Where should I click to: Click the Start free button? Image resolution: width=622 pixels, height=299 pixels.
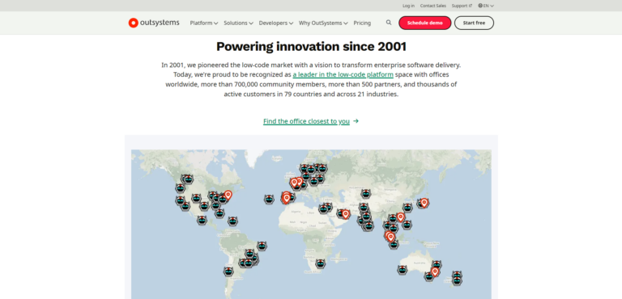[x=474, y=23]
